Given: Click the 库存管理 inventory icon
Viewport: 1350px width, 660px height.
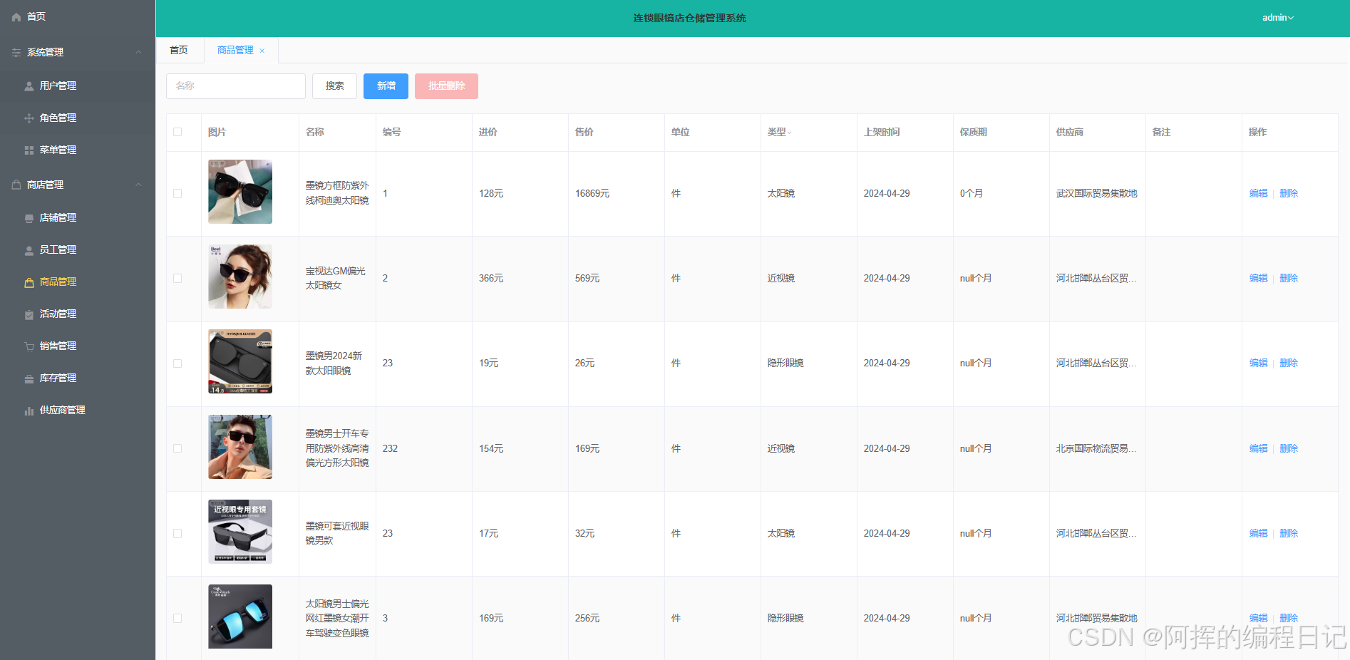Looking at the screenshot, I should (x=29, y=378).
